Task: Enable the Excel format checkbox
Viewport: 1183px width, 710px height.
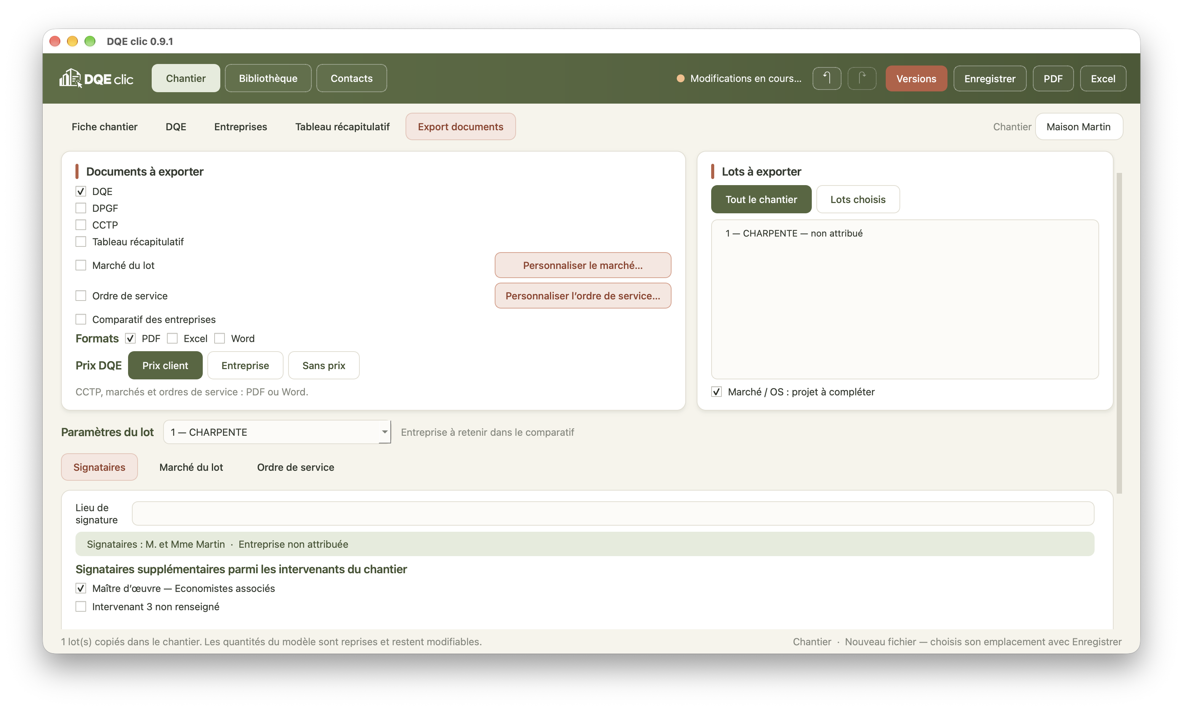Action: 172,338
